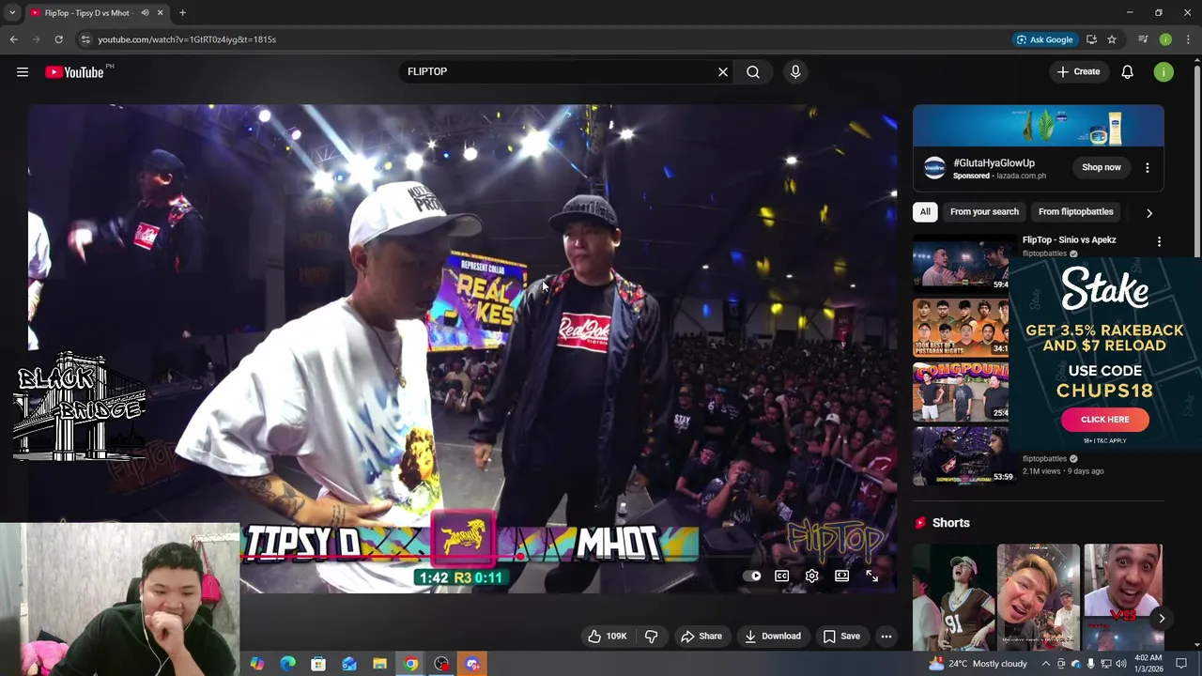This screenshot has width=1202, height=676.
Task: Select the From fliptopbattles chip
Action: 1075,211
